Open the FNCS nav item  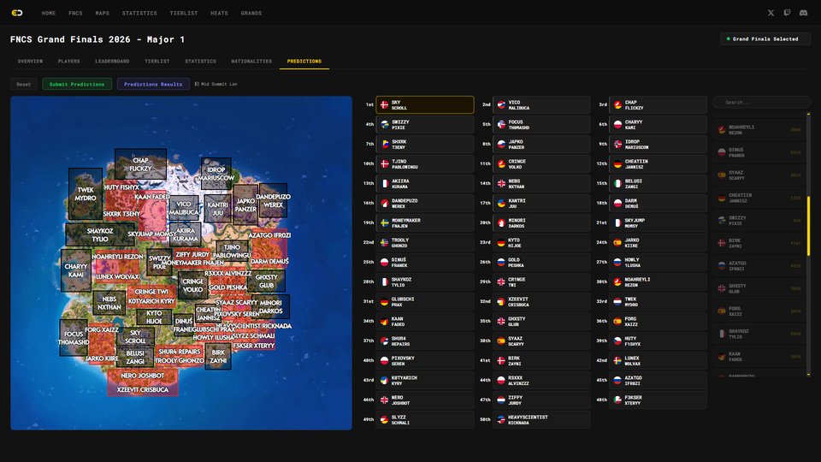75,13
